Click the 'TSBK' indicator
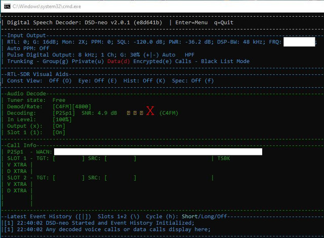The width and height of the screenshot is (324, 238). [x=224, y=158]
